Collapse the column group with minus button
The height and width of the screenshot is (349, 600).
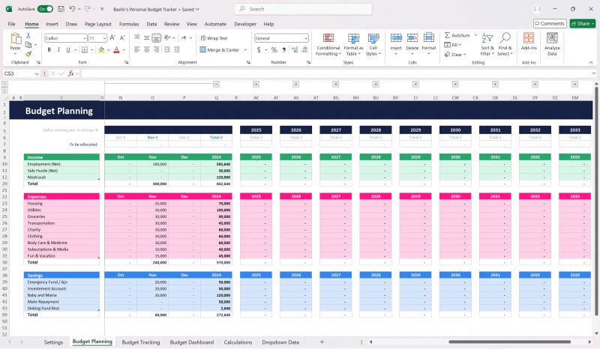216,84
